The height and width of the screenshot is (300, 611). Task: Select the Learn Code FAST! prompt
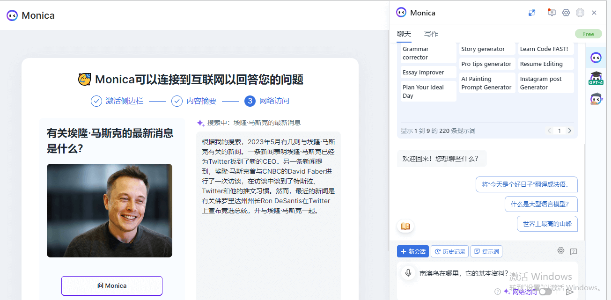pos(546,49)
